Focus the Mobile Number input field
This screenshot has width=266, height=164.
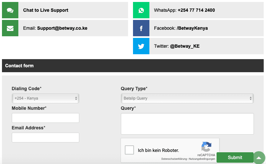click(x=46, y=118)
